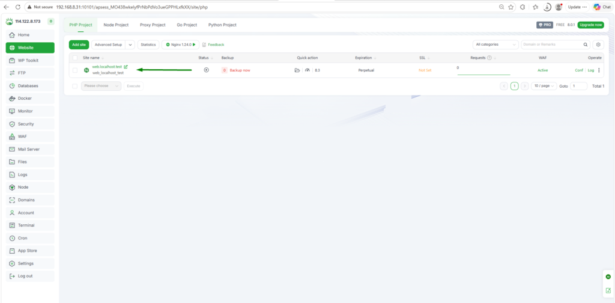
Task: Click the Requests help question icon
Action: tap(489, 58)
